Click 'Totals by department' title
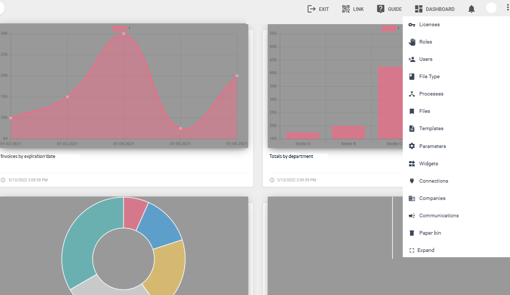The width and height of the screenshot is (510, 295). [x=291, y=156]
